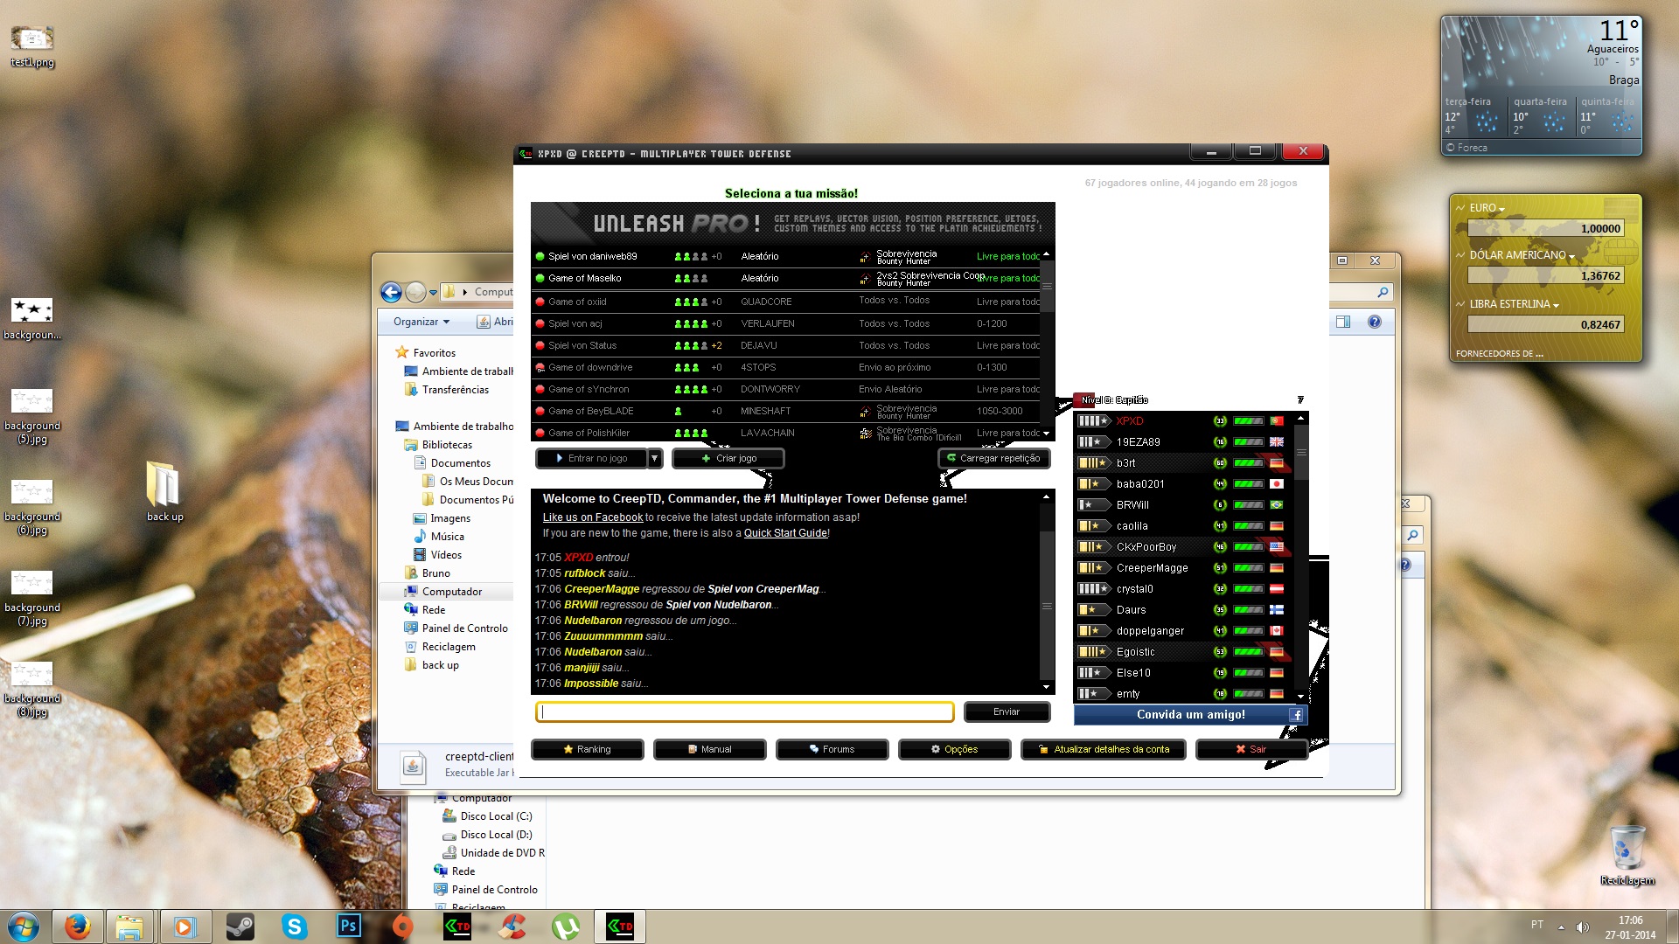Viewport: 1679px width, 944px height.
Task: Click the UK flag next to 19EZA89
Action: tap(1276, 442)
